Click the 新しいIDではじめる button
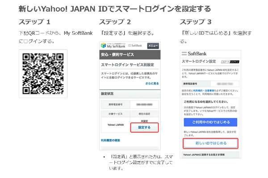 click(x=210, y=143)
